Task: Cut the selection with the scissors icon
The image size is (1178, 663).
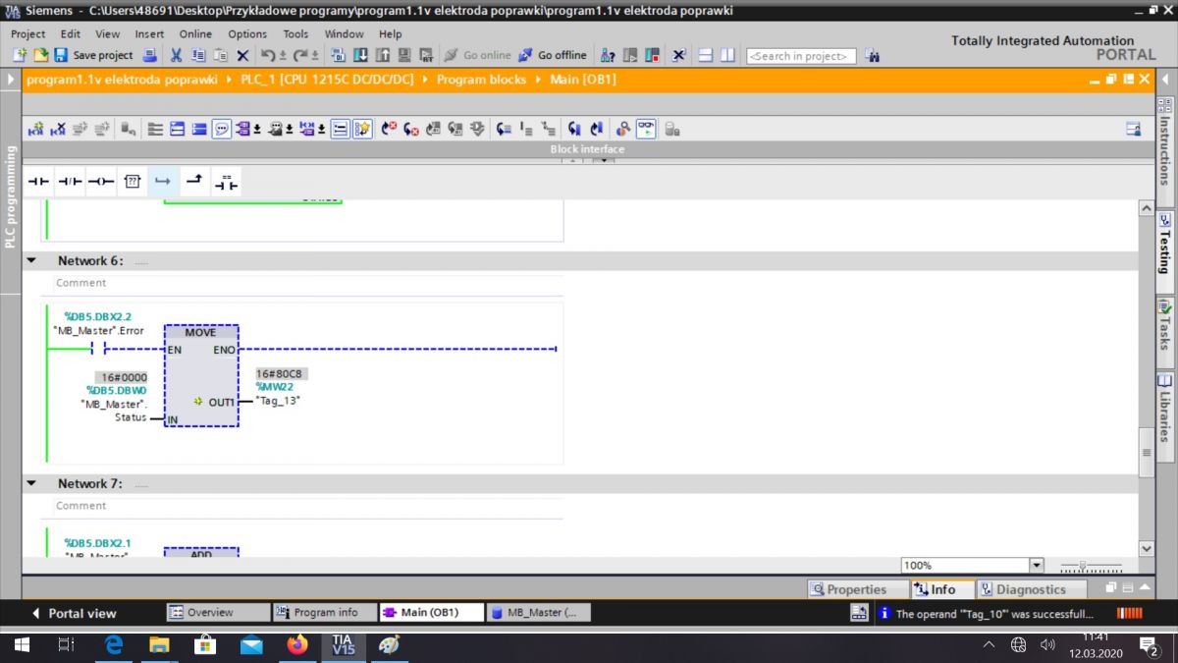Action: click(177, 55)
